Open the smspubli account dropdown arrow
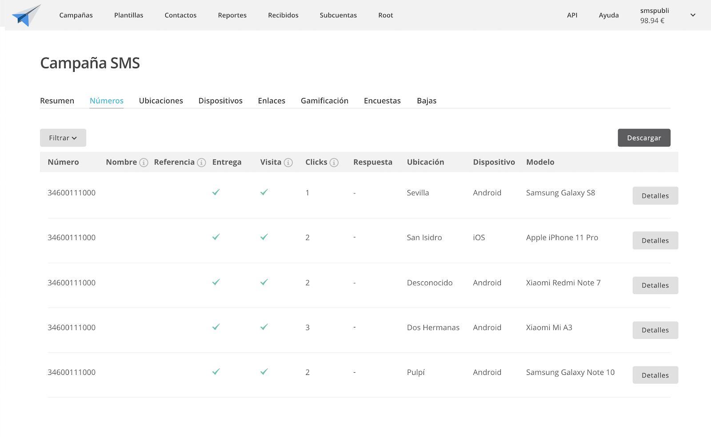This screenshot has height=437, width=711. pyautogui.click(x=692, y=15)
